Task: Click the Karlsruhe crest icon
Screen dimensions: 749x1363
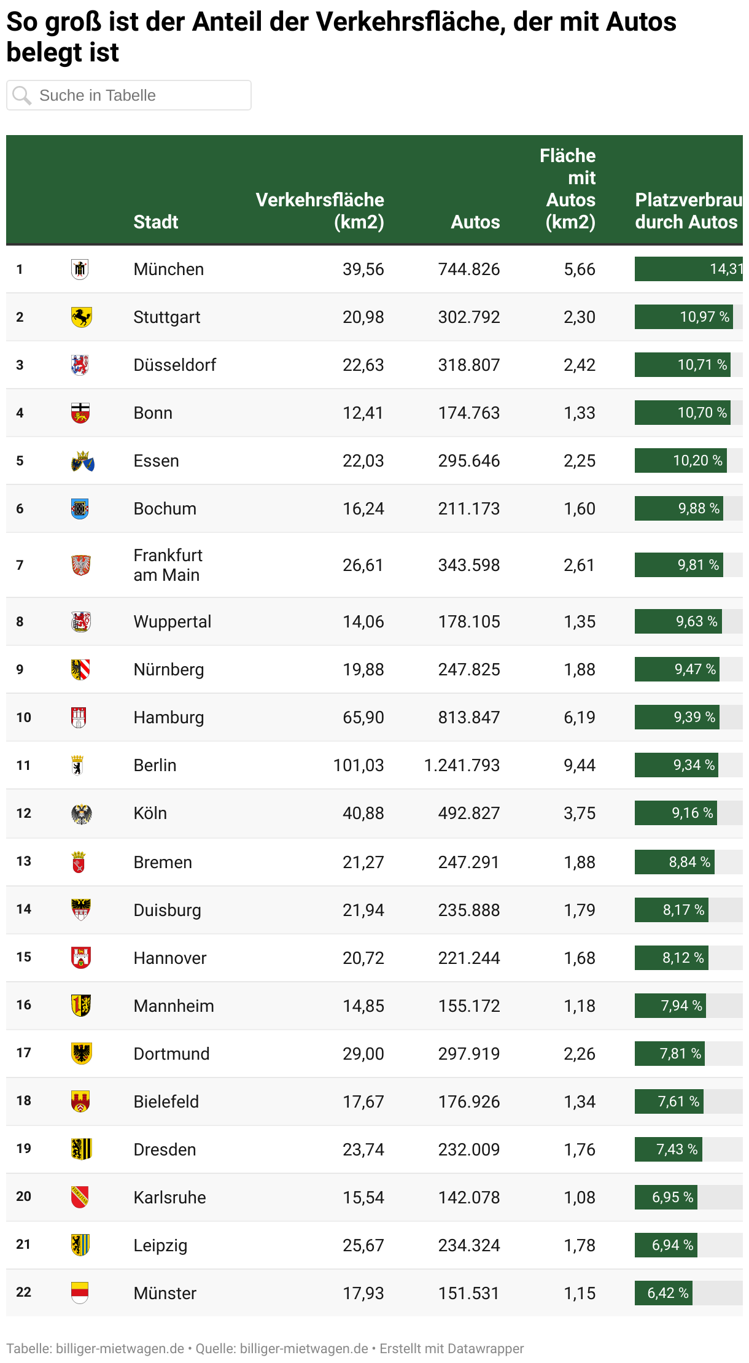Action: coord(80,1197)
